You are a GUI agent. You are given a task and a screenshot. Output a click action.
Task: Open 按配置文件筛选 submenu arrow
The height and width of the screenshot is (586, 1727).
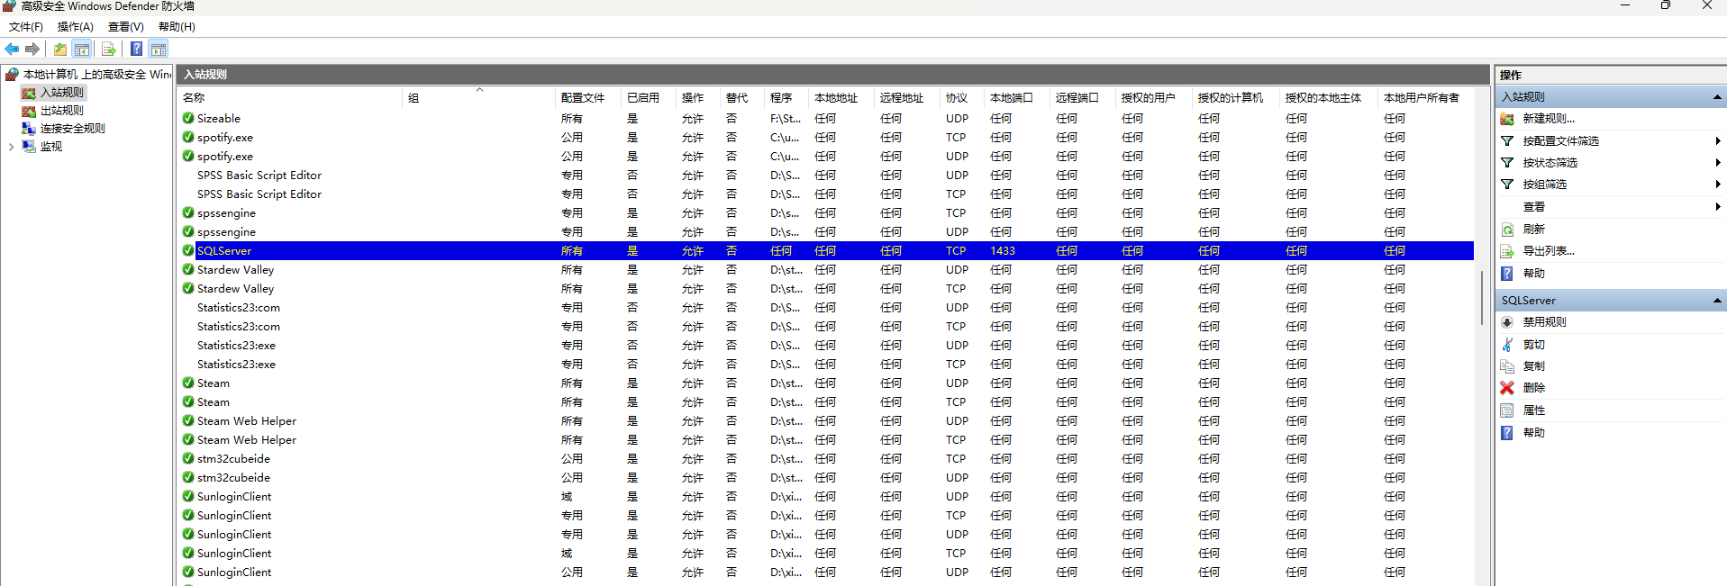click(x=1718, y=140)
